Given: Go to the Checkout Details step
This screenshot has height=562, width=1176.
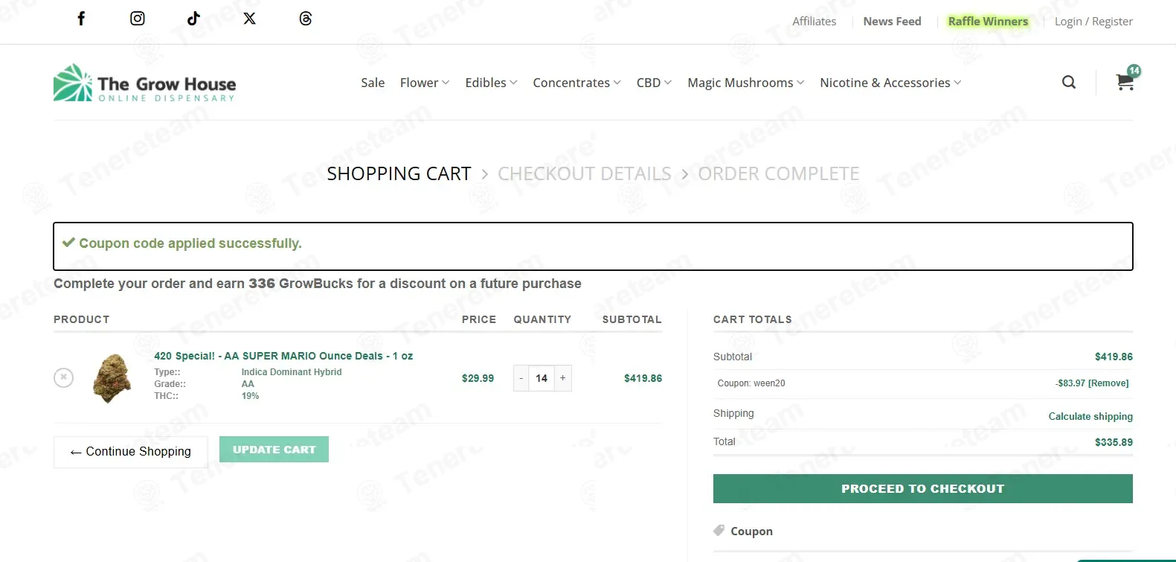Looking at the screenshot, I should [x=585, y=173].
